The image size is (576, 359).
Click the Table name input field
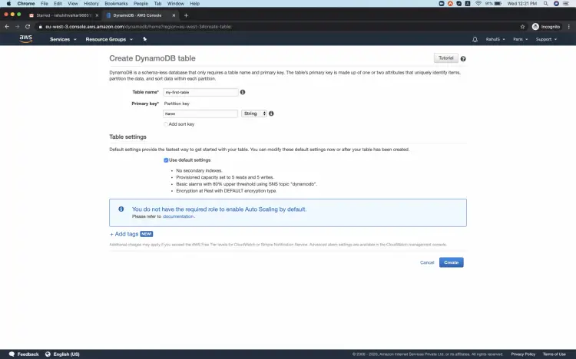point(200,92)
